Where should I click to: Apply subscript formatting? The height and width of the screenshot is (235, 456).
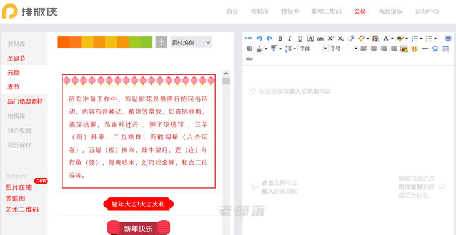pos(341,38)
